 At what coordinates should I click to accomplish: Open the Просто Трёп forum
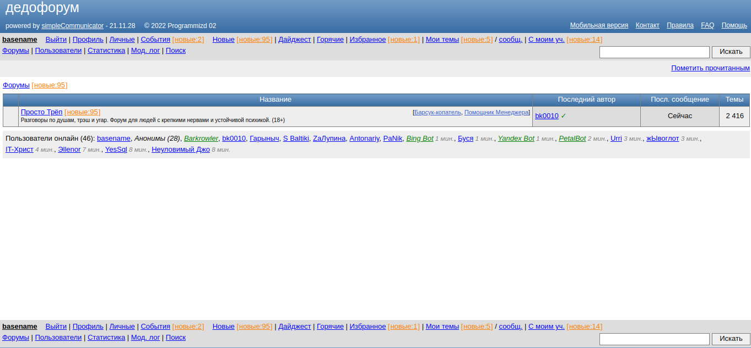tap(41, 112)
